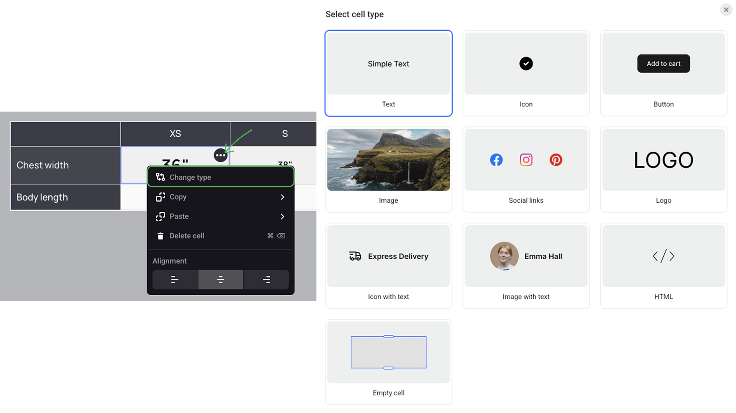Pick the HTML code brackets icon
The height and width of the screenshot is (413, 736).
[x=663, y=256]
